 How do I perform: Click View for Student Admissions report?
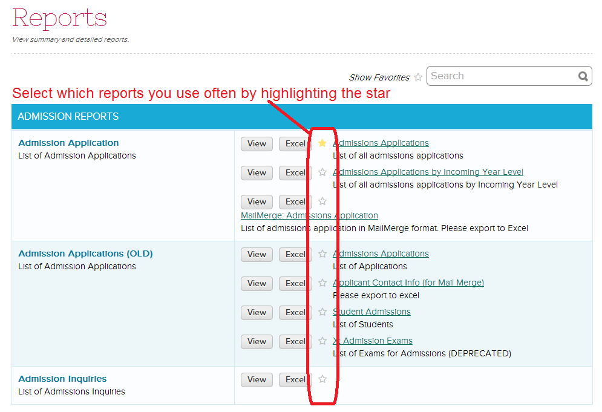(x=257, y=313)
